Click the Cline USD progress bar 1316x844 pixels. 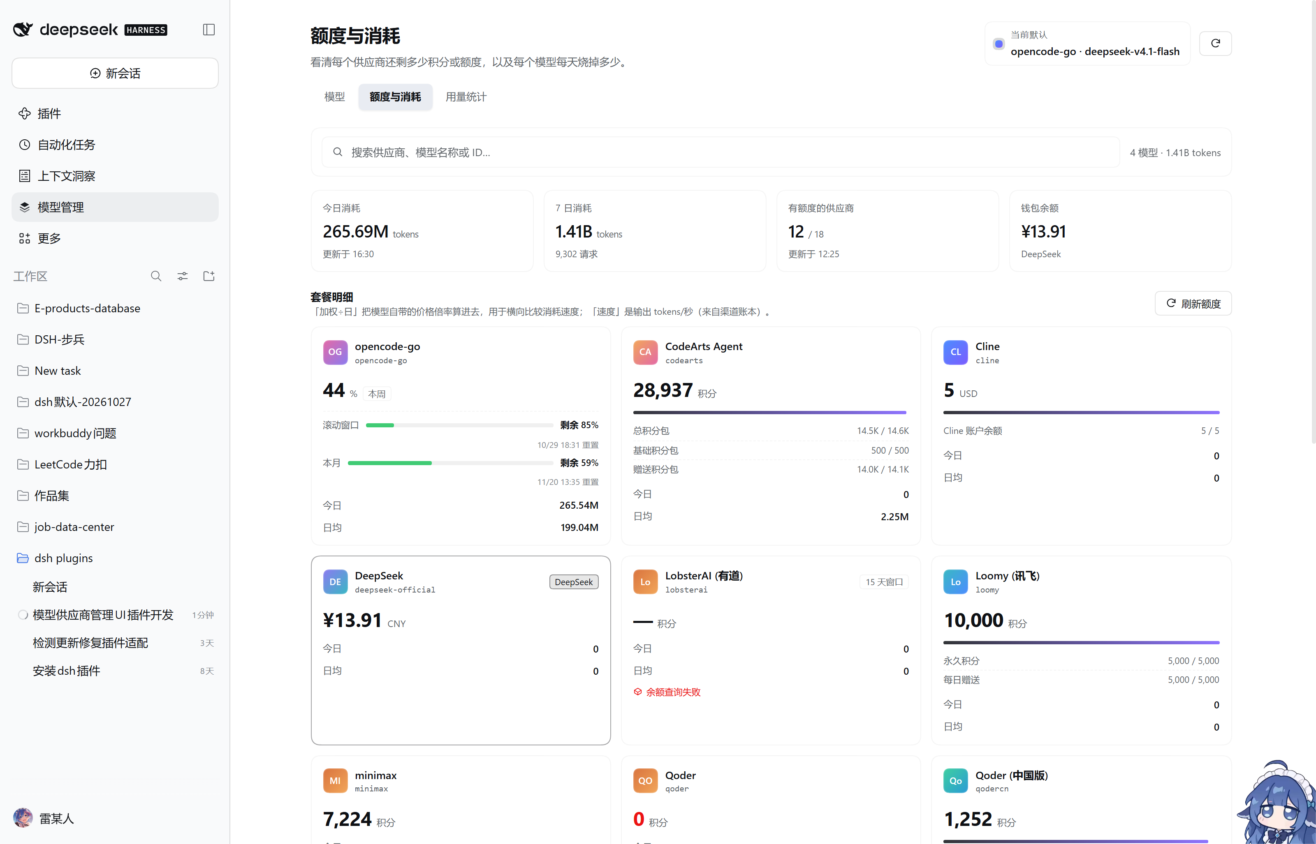[x=1081, y=413]
